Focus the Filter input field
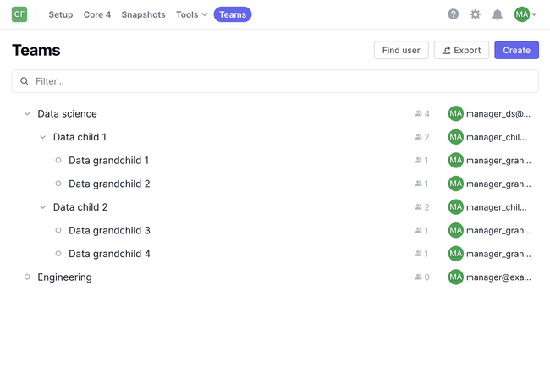550x384 pixels. 279,81
